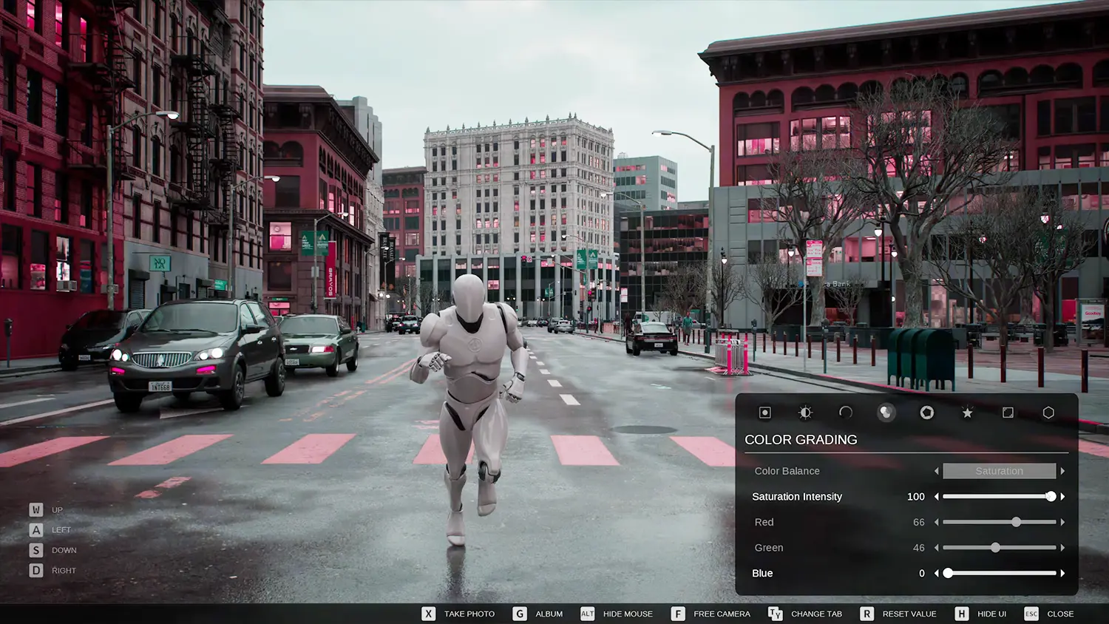1109x624 pixels.
Task: Click the Hide Mouse label
Action: pos(628,614)
